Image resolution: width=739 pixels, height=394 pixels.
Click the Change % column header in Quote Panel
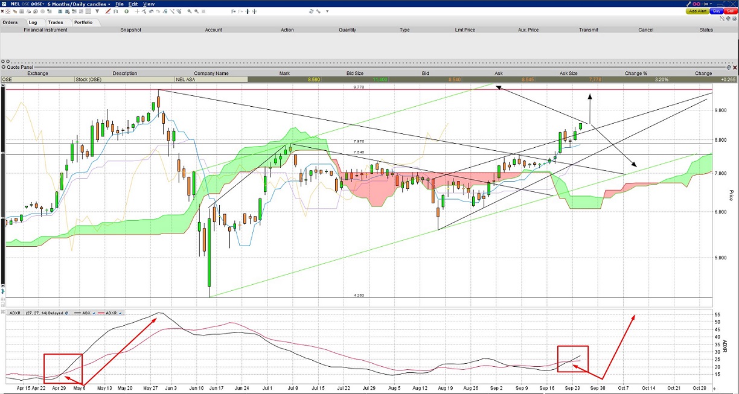point(636,73)
